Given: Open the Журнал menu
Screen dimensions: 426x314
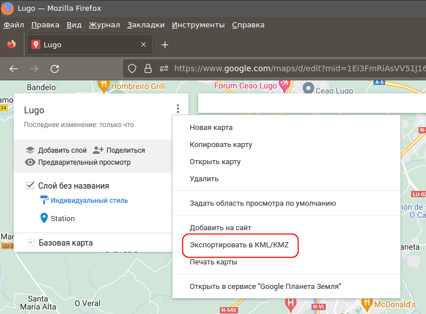Looking at the screenshot, I should [x=104, y=25].
